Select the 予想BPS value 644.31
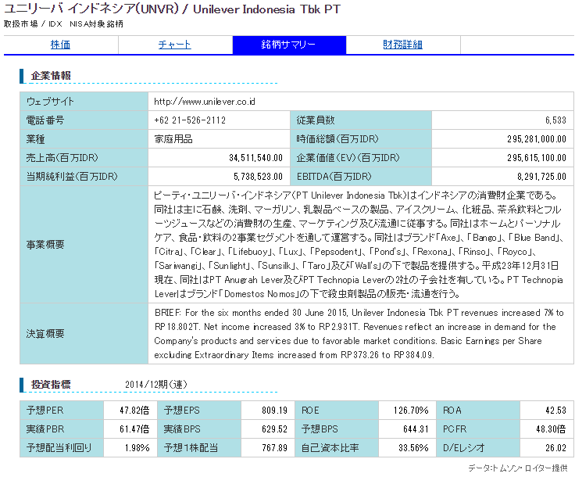 click(416, 429)
